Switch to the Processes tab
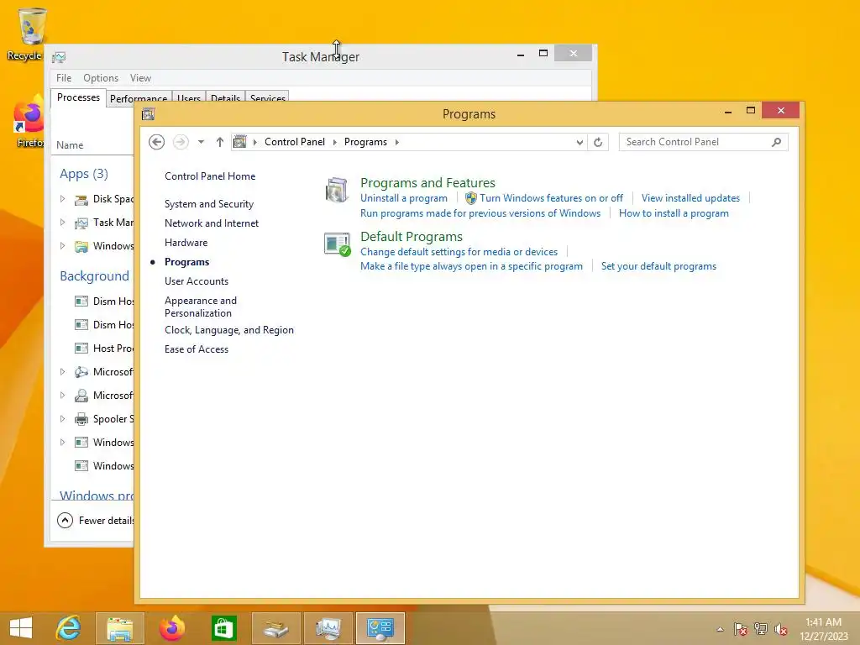 (x=78, y=97)
